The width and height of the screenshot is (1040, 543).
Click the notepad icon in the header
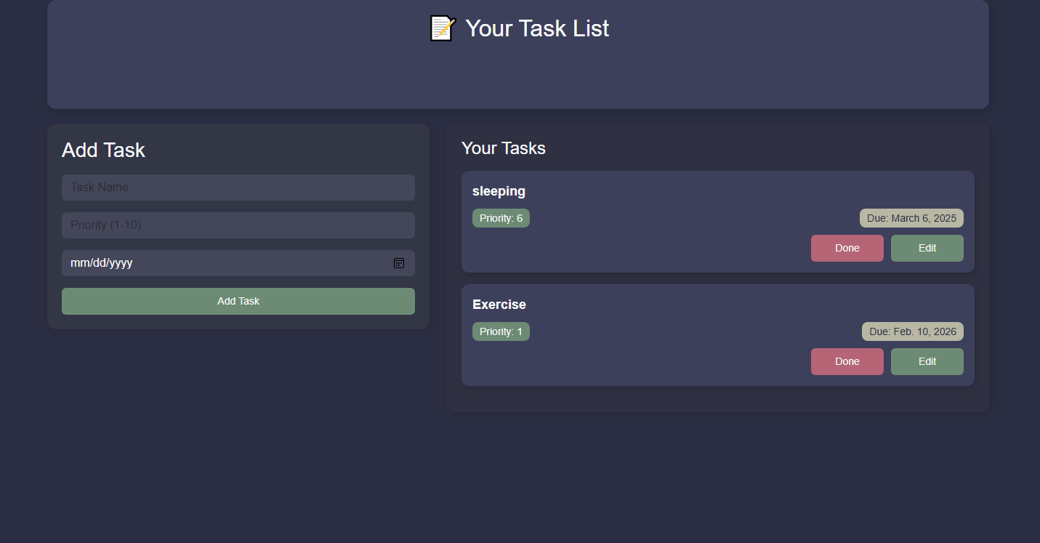(441, 28)
